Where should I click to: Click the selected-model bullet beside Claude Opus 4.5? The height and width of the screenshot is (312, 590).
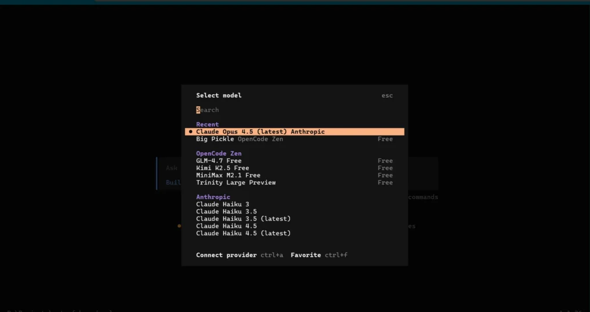[x=190, y=132]
